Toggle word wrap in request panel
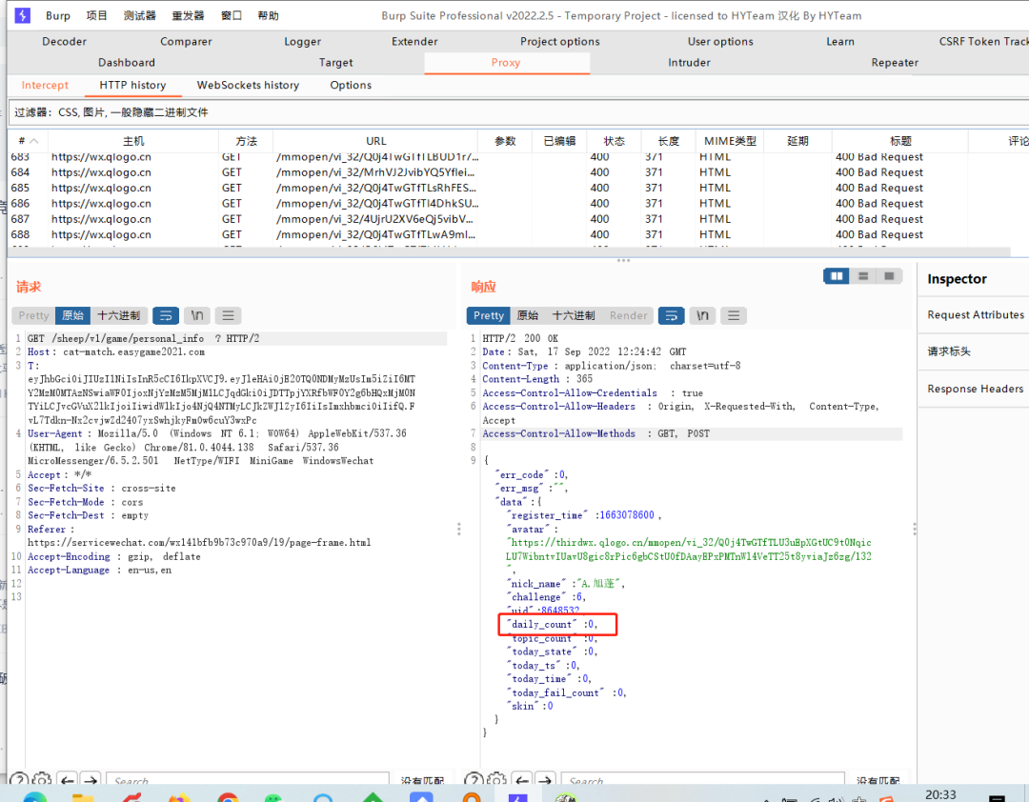 [x=166, y=315]
